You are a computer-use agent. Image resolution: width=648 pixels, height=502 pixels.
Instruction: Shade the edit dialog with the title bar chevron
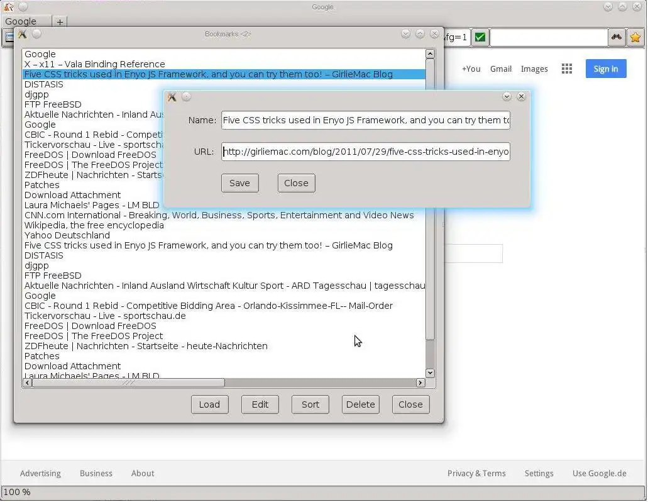507,97
